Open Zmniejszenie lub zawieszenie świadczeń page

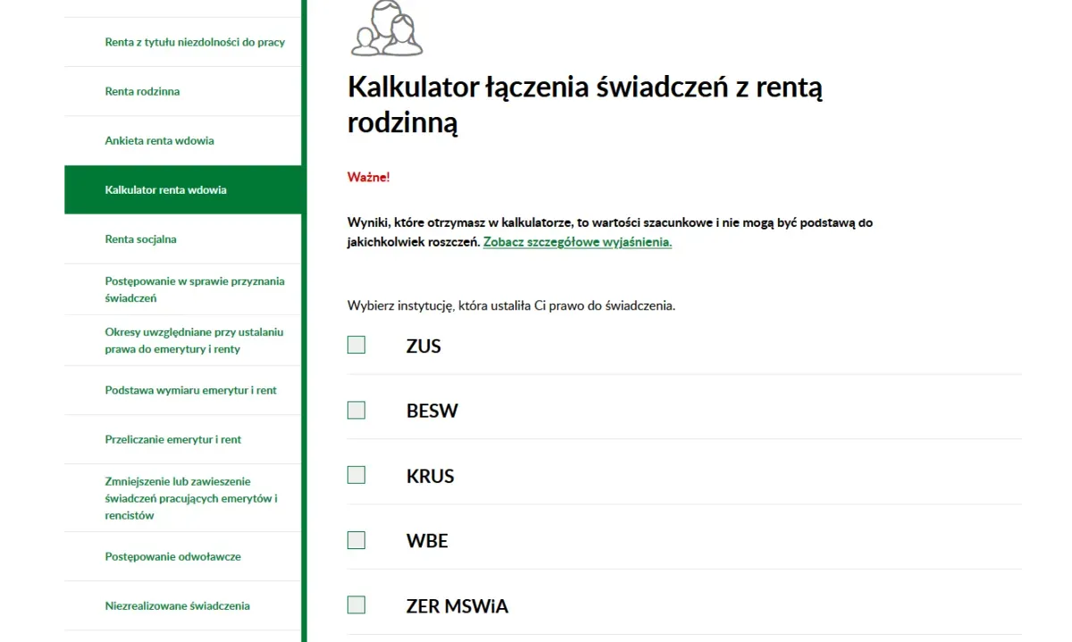pyautogui.click(x=191, y=498)
